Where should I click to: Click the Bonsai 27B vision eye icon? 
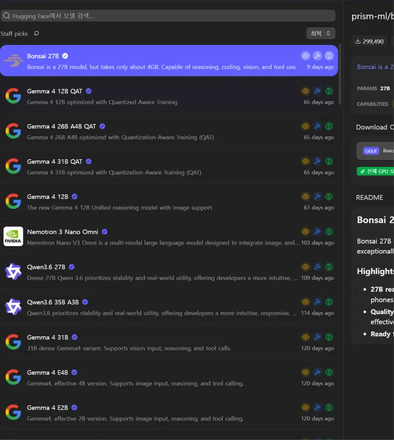(306, 56)
